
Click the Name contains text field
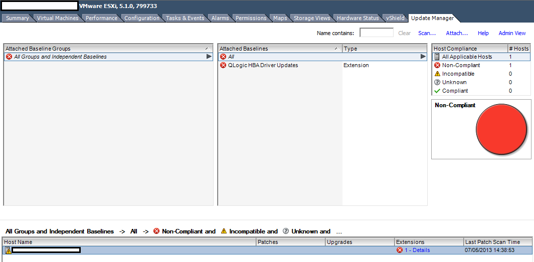point(376,33)
